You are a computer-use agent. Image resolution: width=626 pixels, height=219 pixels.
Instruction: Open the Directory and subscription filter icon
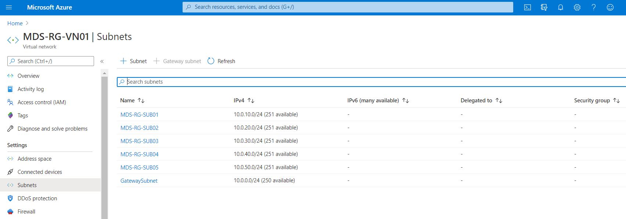tap(544, 7)
